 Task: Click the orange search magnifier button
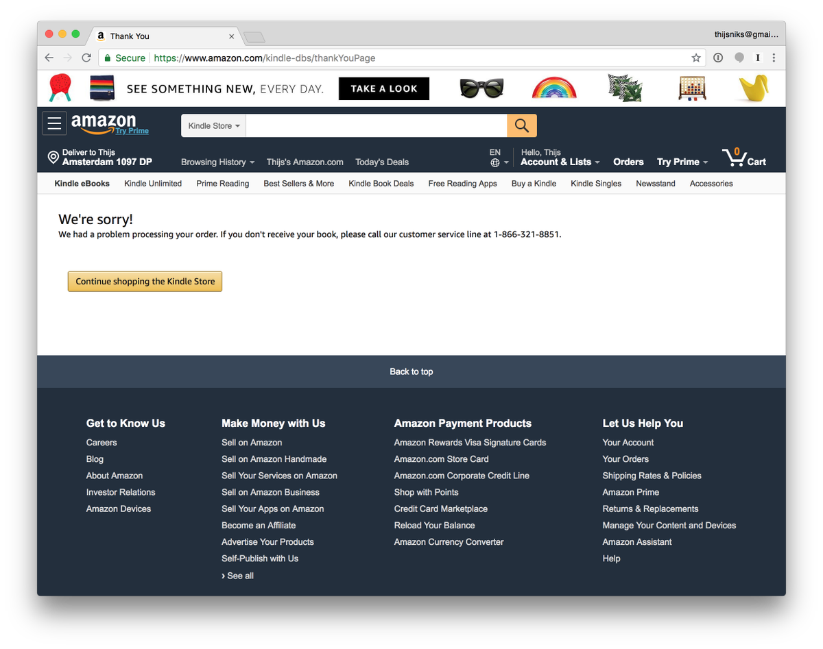[522, 125]
